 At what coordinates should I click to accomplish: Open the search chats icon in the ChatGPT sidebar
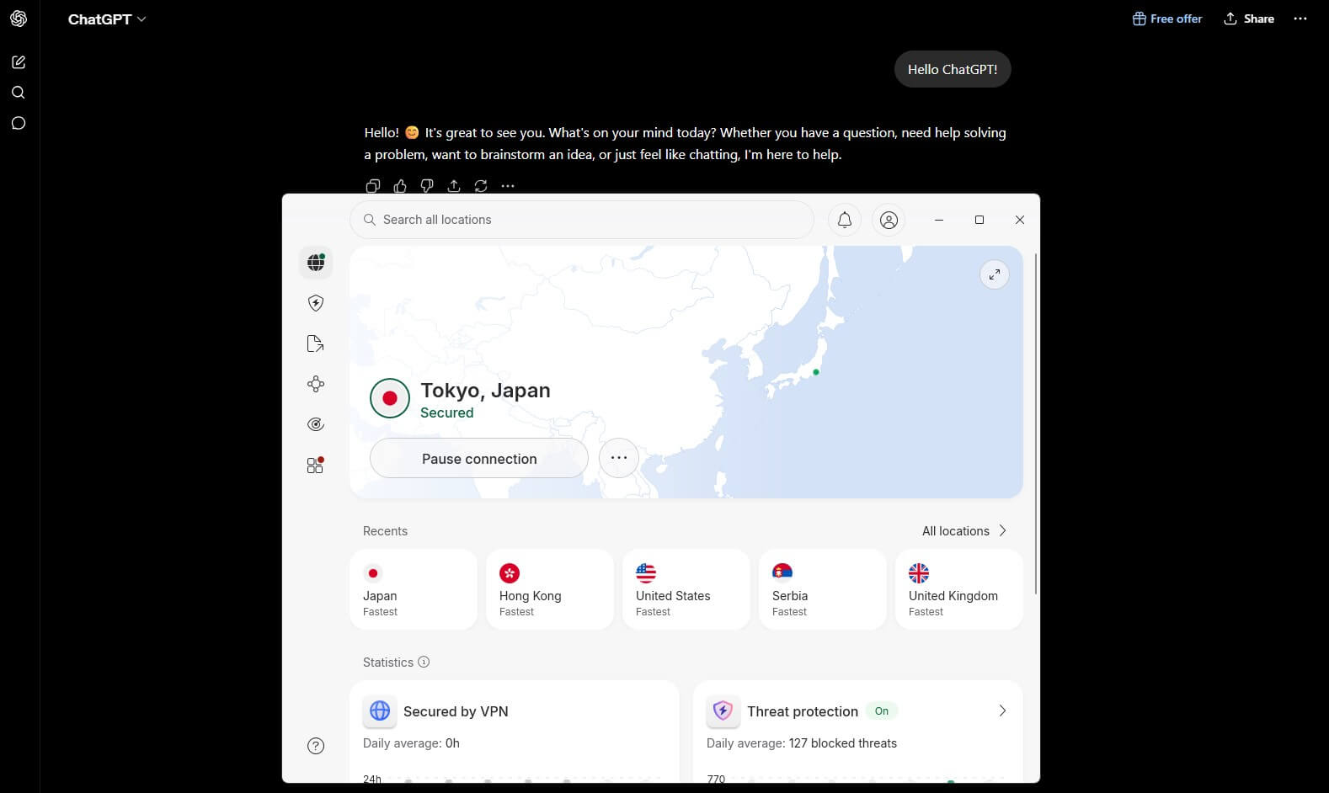click(19, 93)
